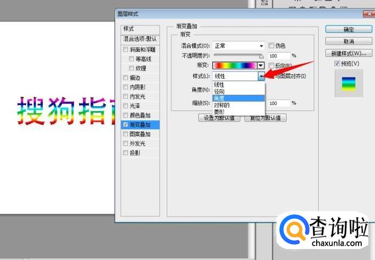
Task: Click the 确定 button
Action: click(349, 30)
